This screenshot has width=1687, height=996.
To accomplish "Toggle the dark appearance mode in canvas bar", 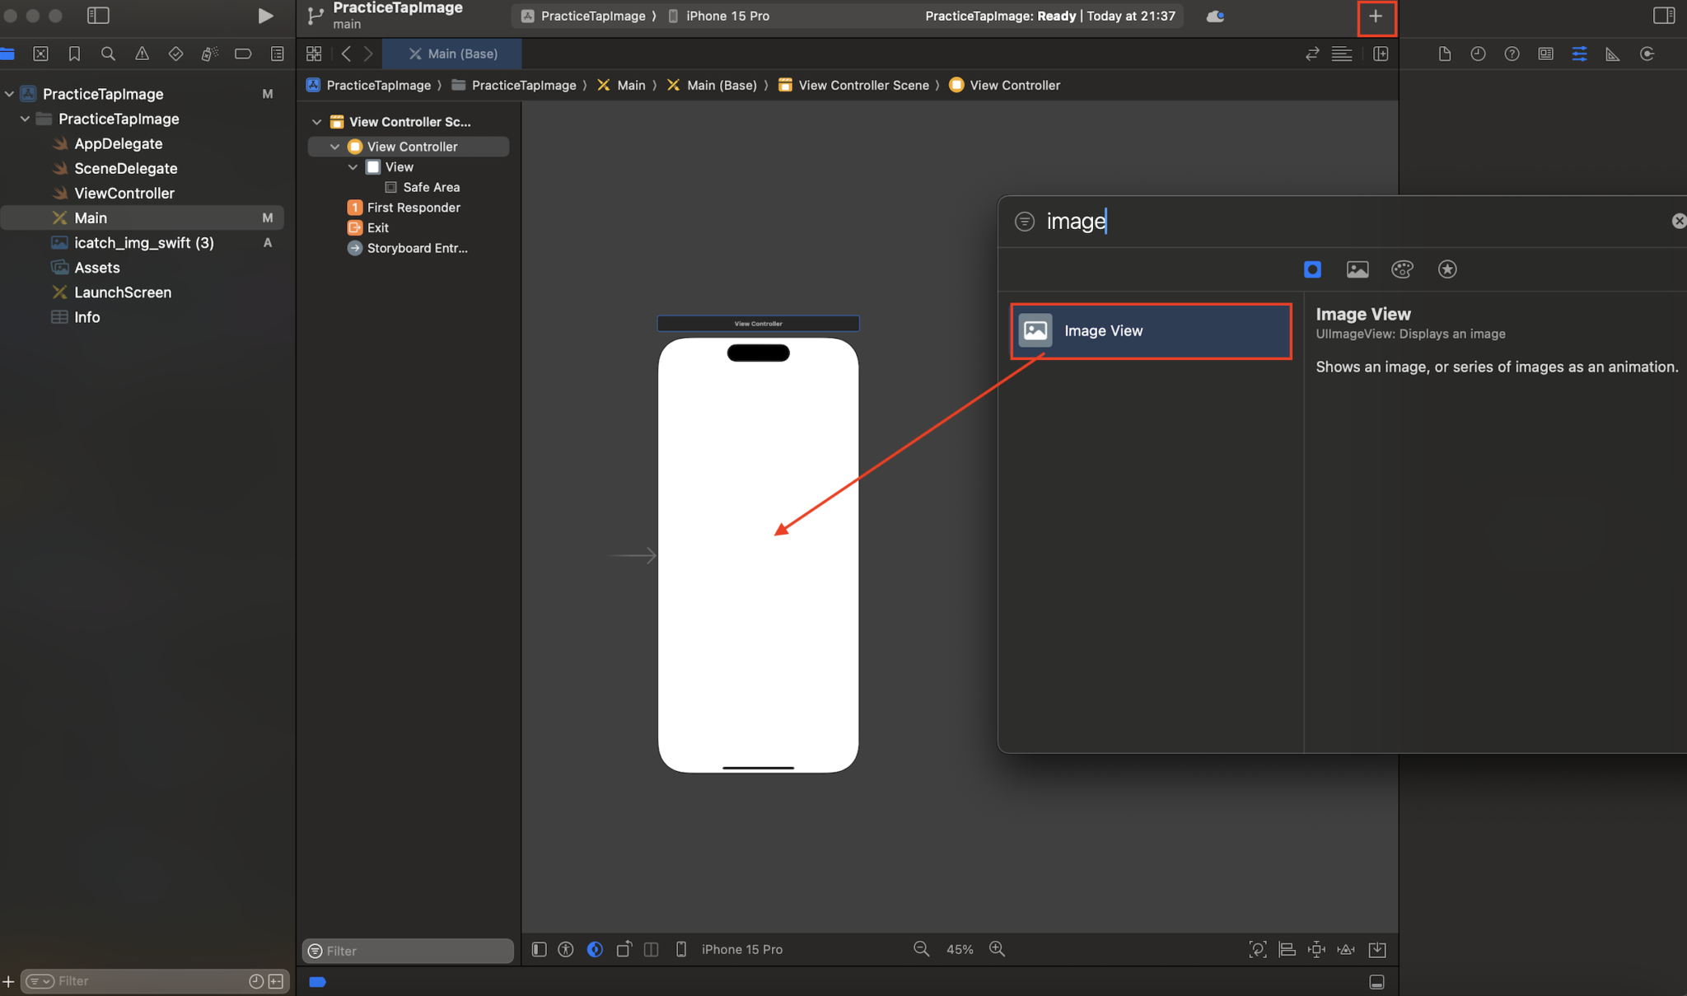I will [594, 949].
